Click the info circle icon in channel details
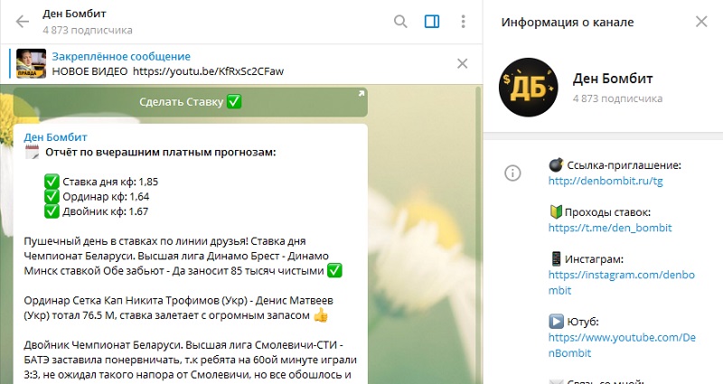Screen dimensions: 723x384 tap(512, 173)
